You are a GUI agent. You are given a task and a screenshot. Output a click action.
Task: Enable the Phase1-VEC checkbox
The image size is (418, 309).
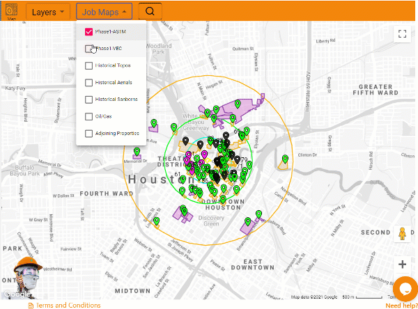pos(88,49)
